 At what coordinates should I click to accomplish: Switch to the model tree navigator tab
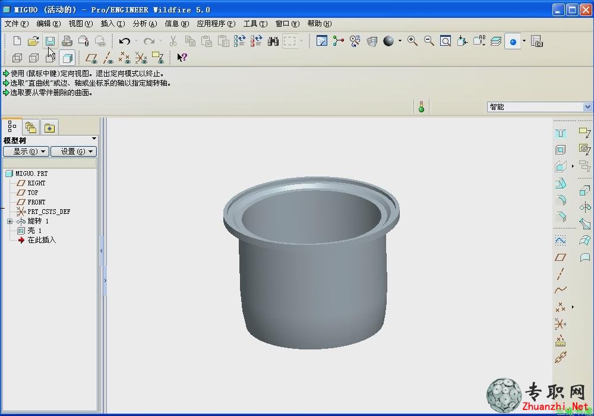(12, 126)
